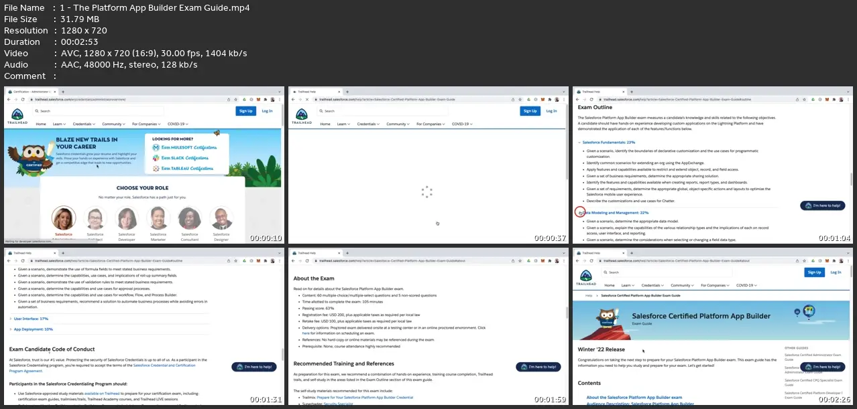Open the Chrome three-dot menu in 00:00:10 frame
Image resolution: width=857 pixels, height=409 pixels.
(279, 99)
